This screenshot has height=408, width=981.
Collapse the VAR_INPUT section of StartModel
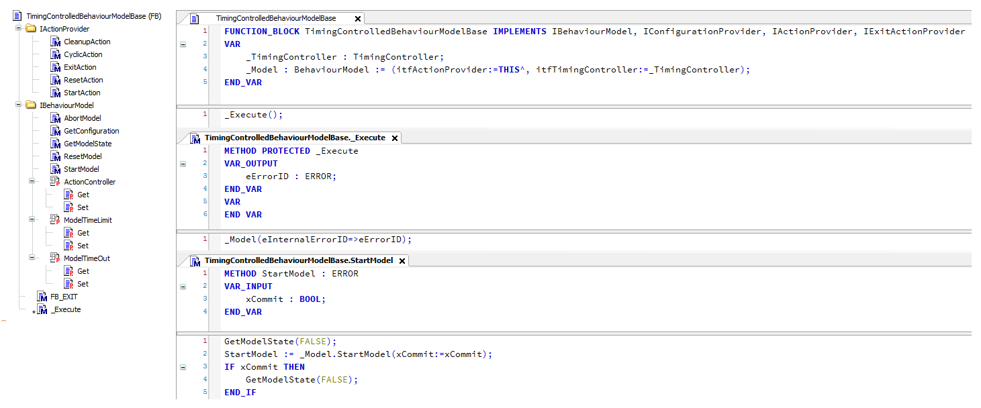click(x=183, y=287)
